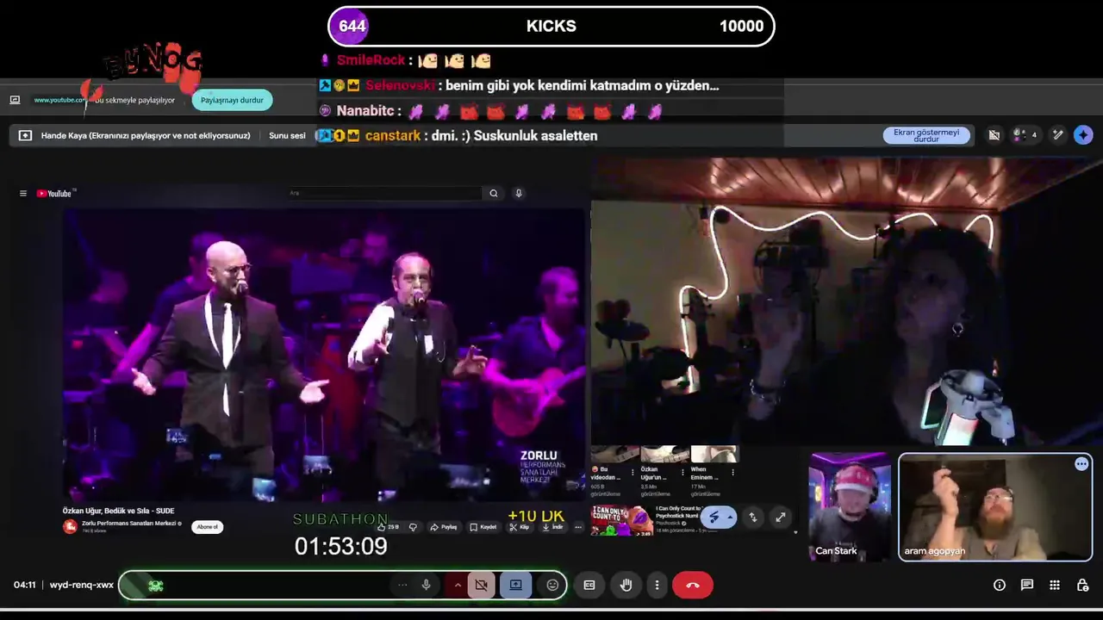Viewport: 1103px width, 620px height.
Task: Open the 'When Eminem' suggested video thumbnail
Action: click(x=714, y=454)
